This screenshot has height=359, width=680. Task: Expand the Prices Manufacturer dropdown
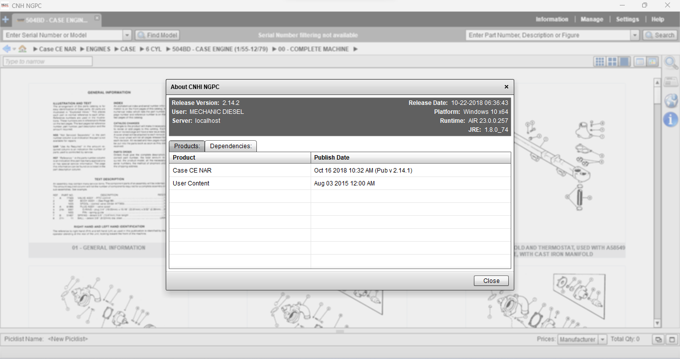pyautogui.click(x=602, y=340)
